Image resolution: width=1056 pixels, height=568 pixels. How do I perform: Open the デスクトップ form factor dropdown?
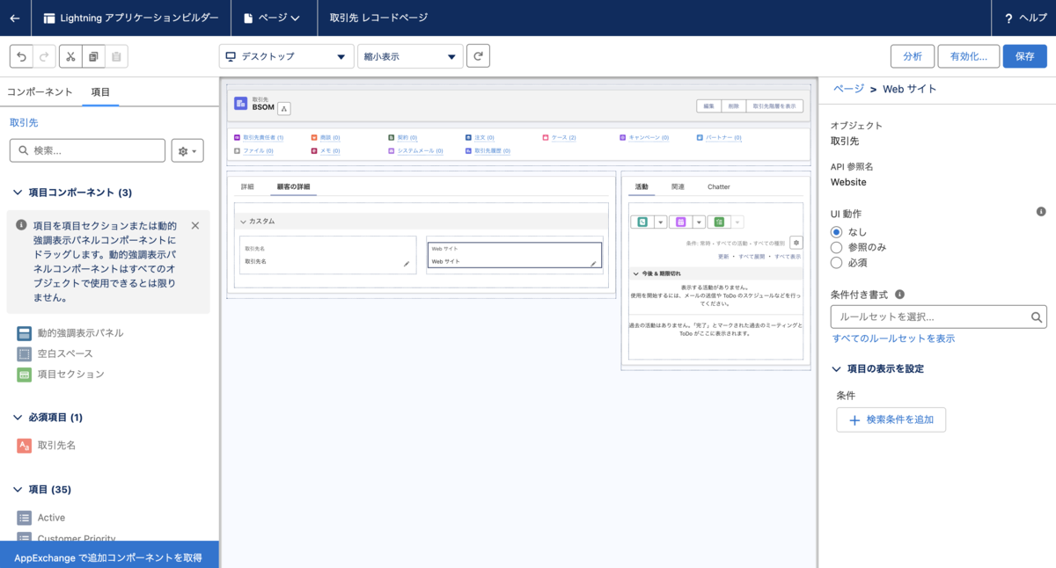(x=286, y=56)
